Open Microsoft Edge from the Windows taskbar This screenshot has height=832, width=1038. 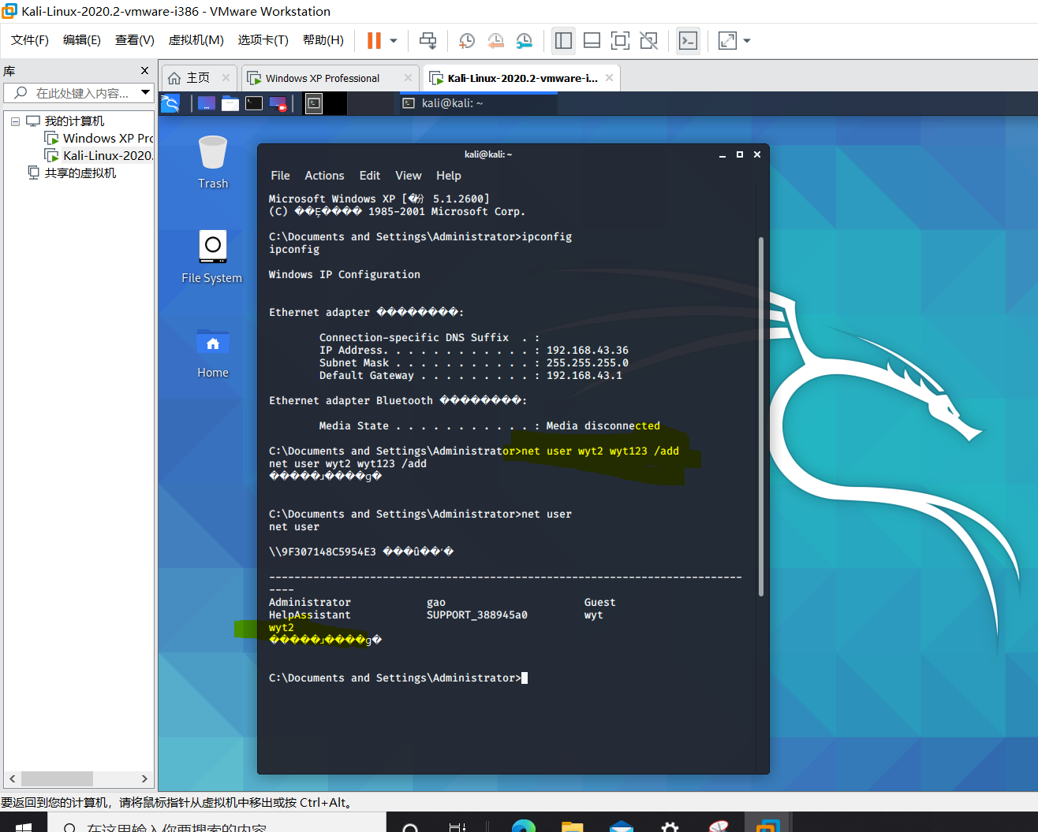pos(524,826)
